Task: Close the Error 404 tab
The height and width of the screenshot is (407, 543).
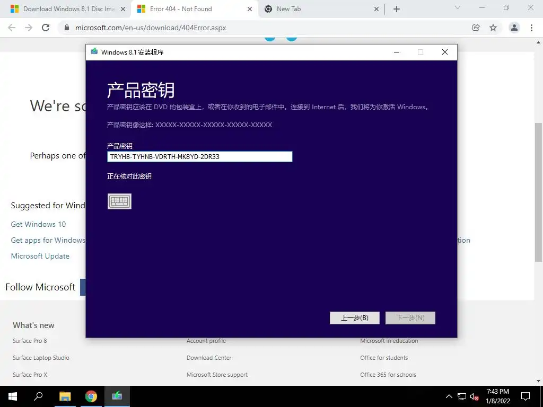Action: (250, 10)
